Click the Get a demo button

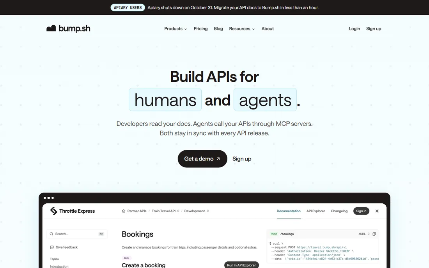tap(202, 159)
